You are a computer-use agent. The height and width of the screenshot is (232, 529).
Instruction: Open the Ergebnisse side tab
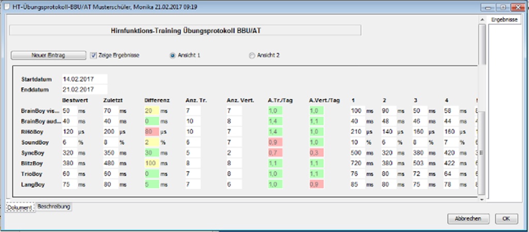[504, 20]
